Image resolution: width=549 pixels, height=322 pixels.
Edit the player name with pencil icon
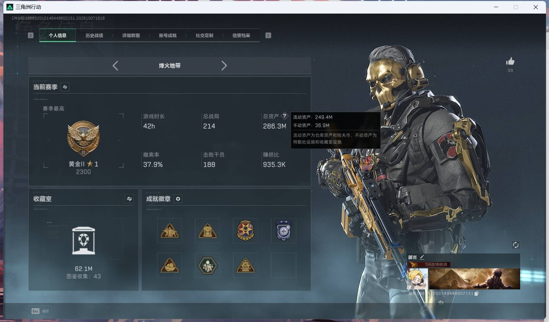point(422,257)
